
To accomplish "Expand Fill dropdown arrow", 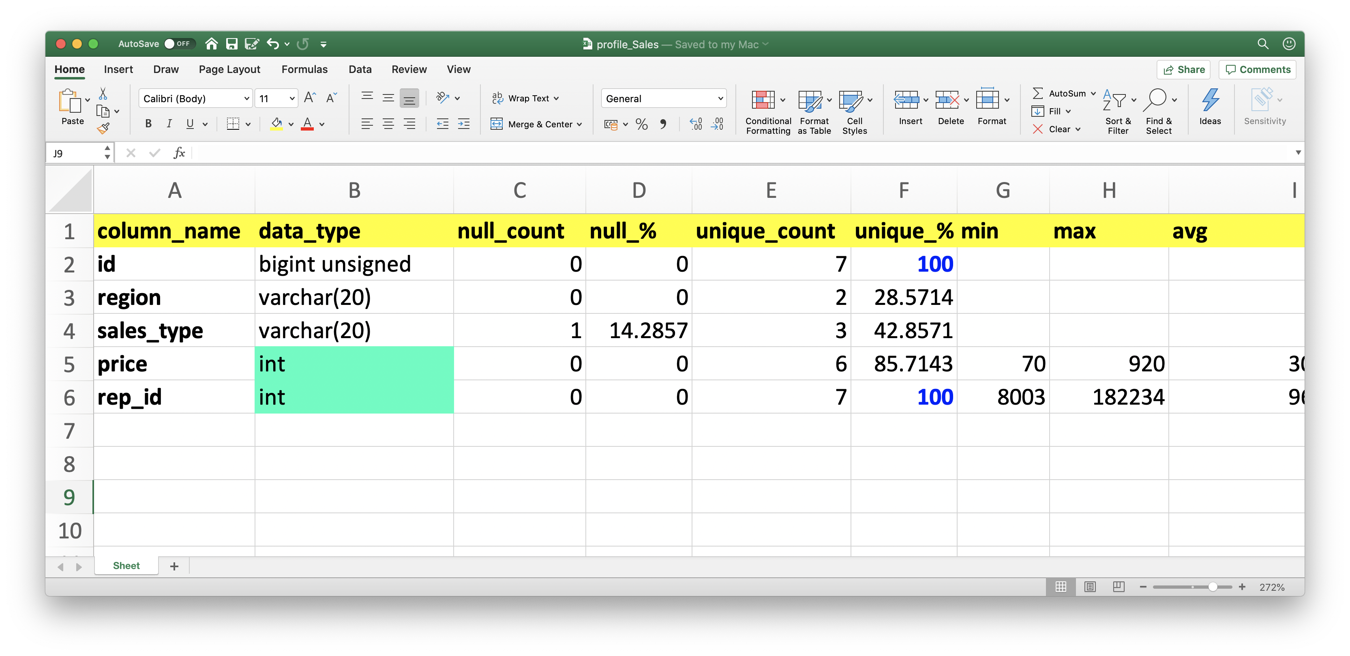I will [x=1068, y=111].
